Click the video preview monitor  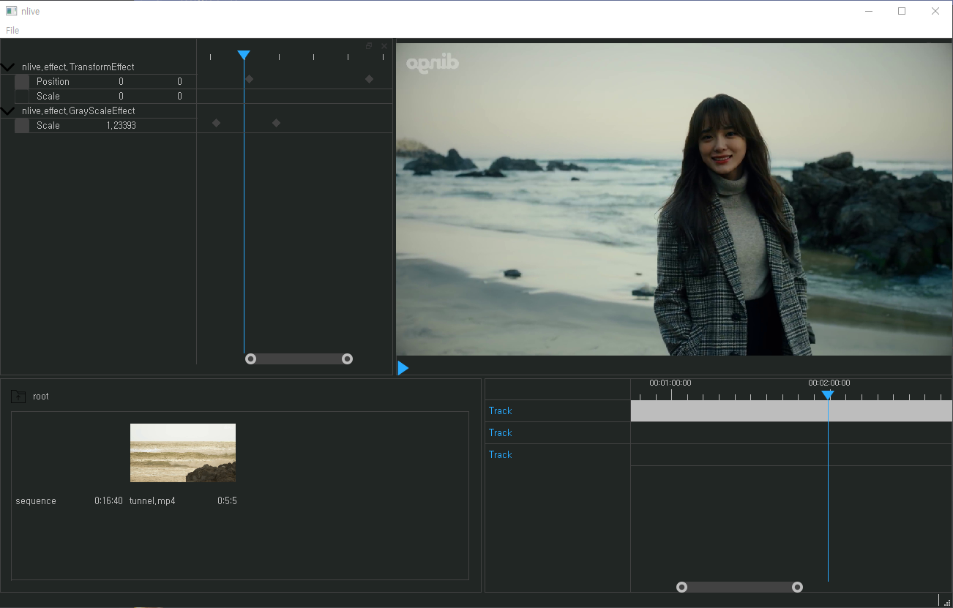[674, 199]
